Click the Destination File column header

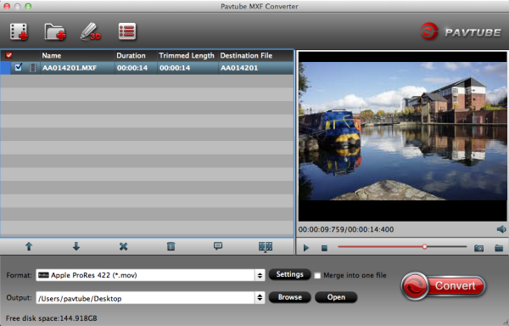click(256, 55)
